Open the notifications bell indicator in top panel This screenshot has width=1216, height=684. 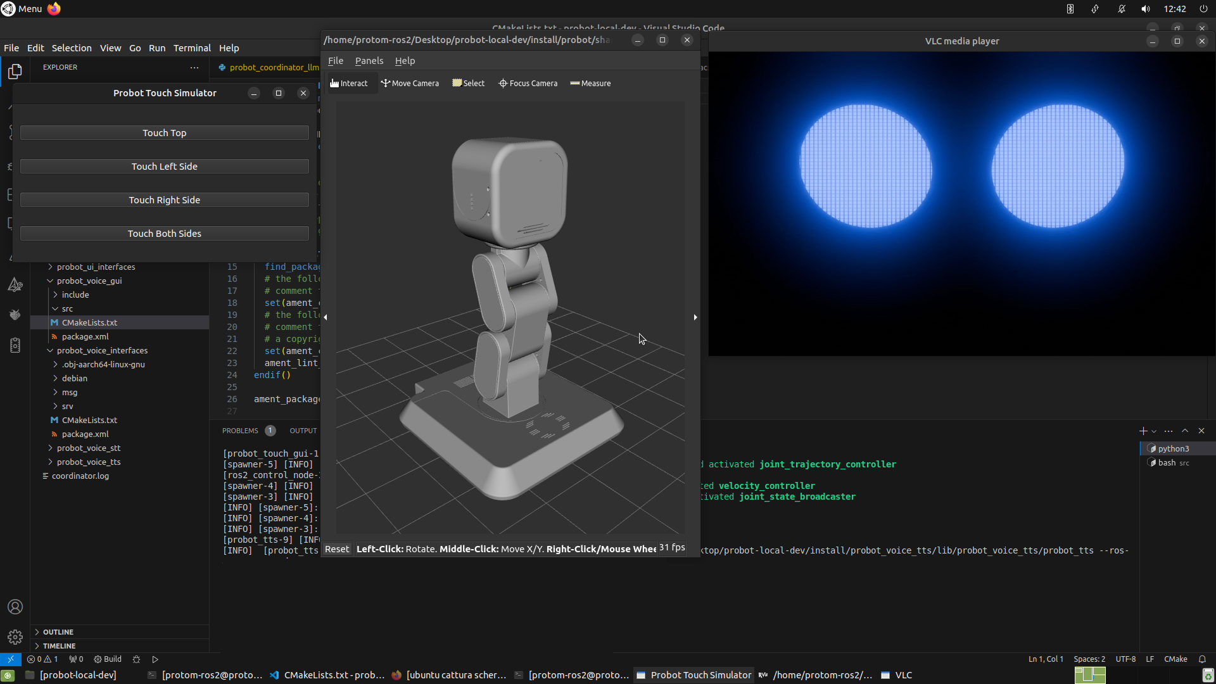[1122, 9]
